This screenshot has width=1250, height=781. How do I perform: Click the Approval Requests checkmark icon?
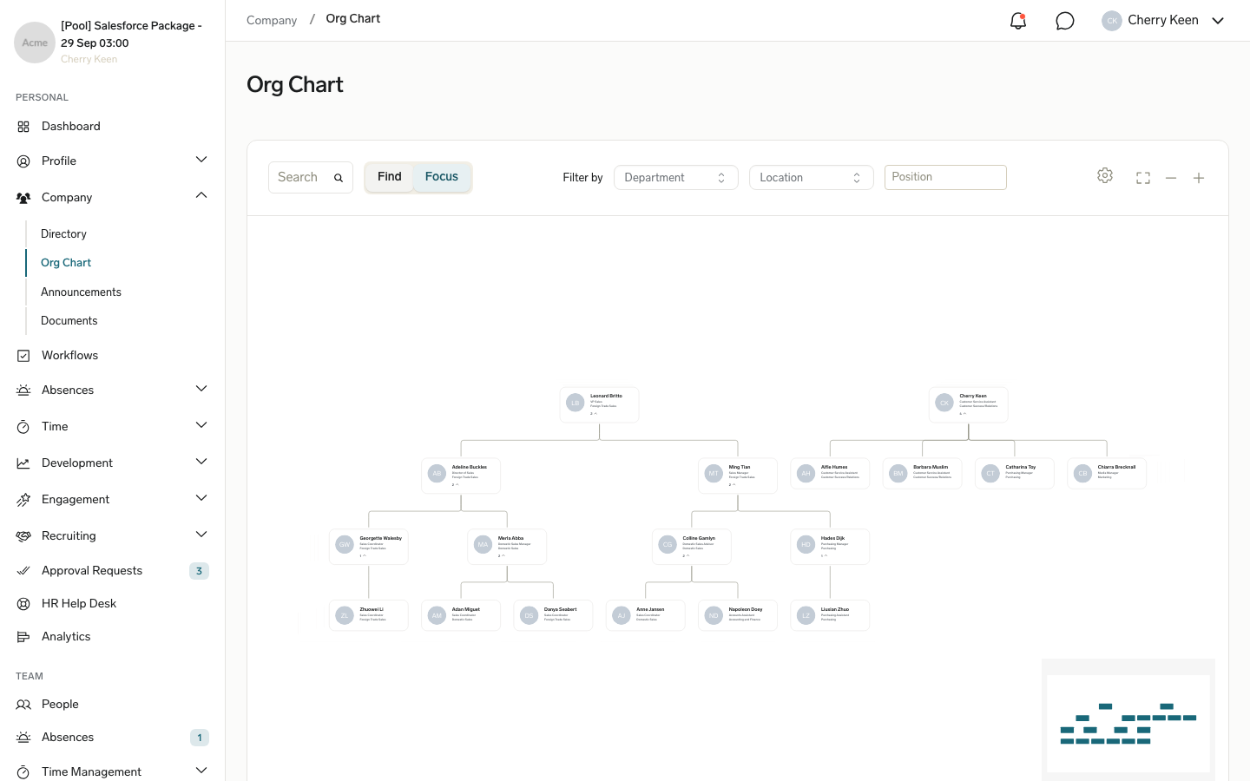[23, 571]
